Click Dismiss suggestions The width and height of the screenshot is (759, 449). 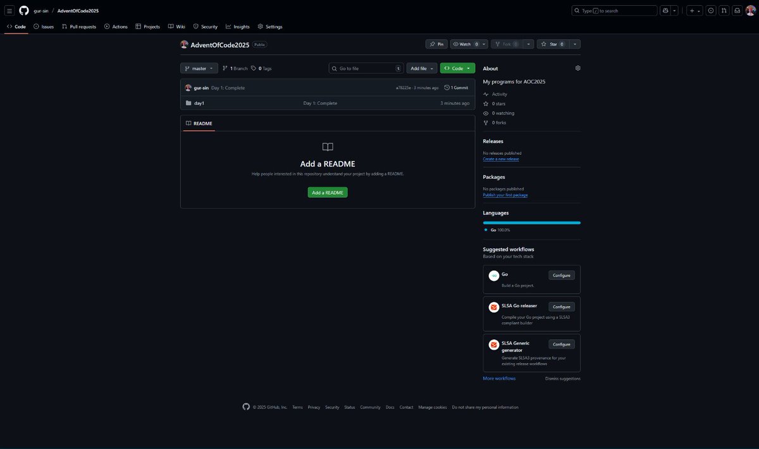pos(563,379)
